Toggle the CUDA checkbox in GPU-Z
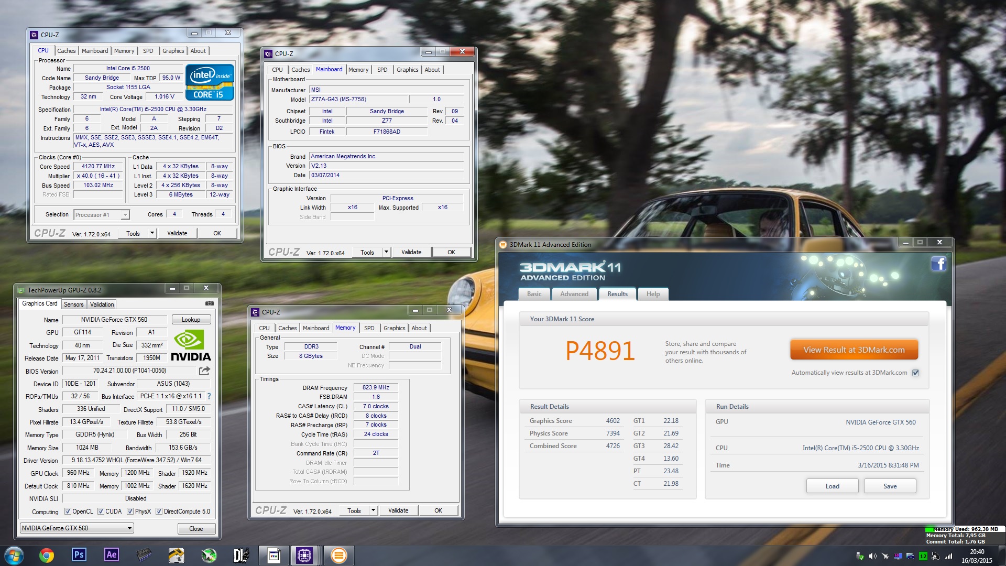1006x566 pixels. pyautogui.click(x=101, y=511)
